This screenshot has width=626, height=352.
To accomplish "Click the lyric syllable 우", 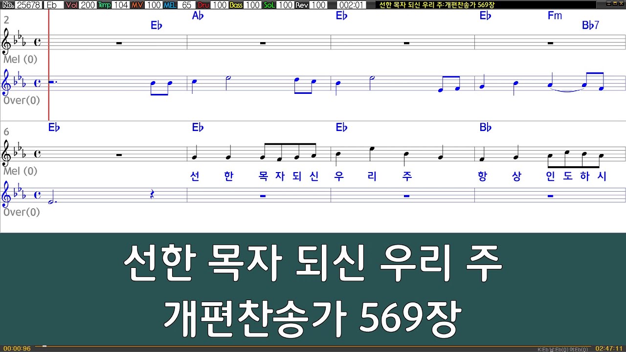I will (339, 176).
